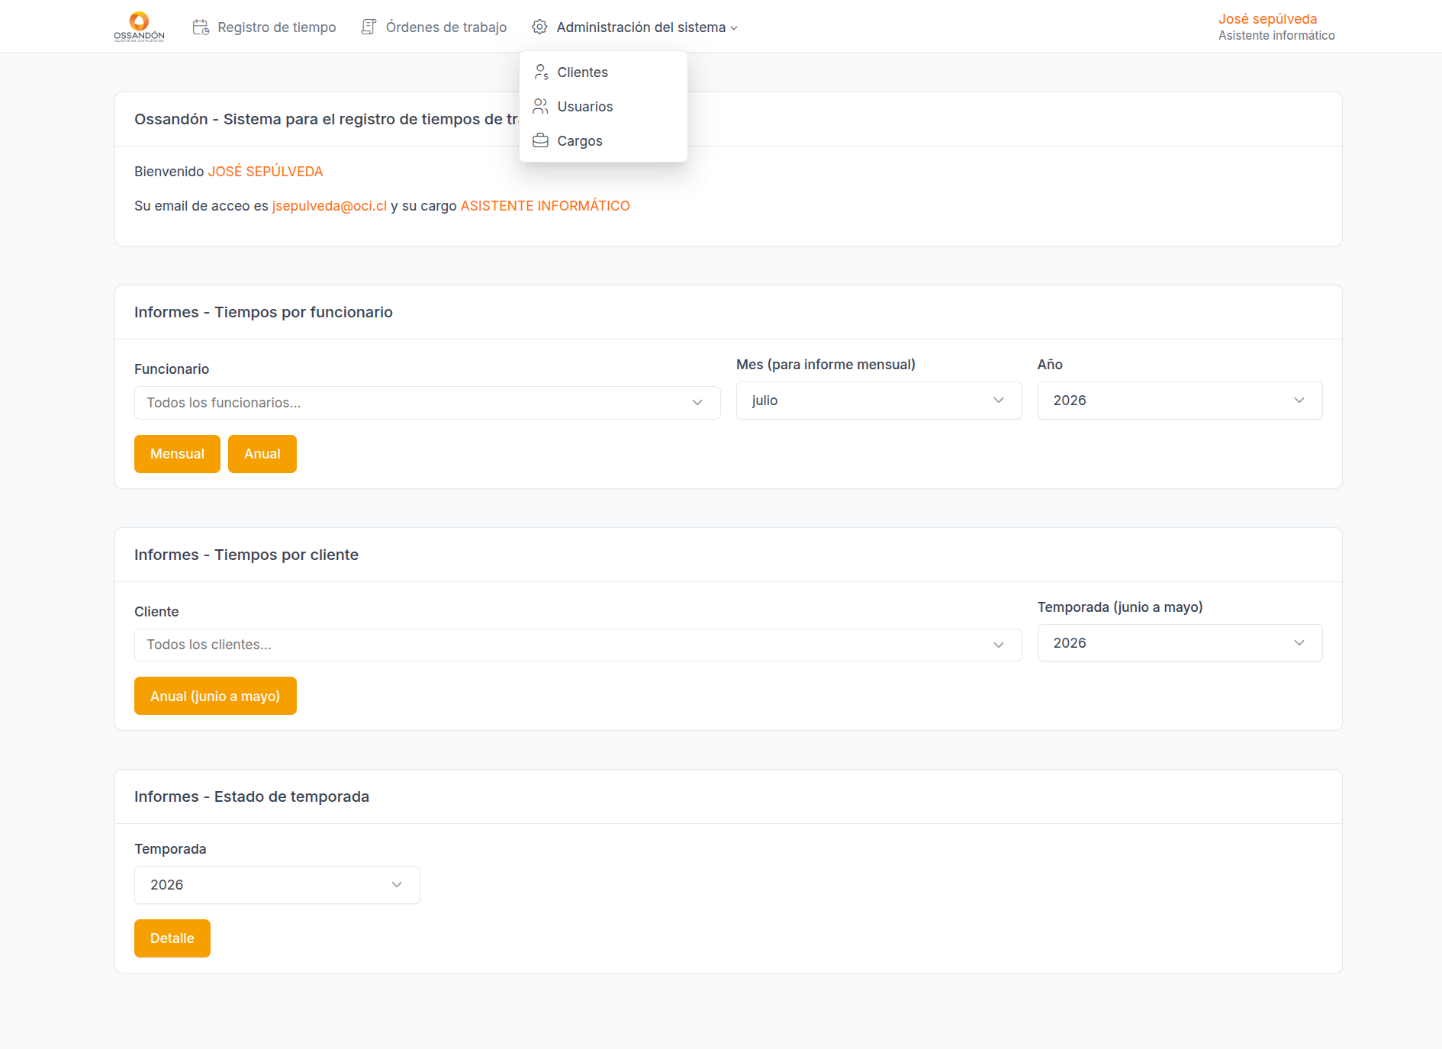Click the Informes - Estado de temporada heading
1442x1049 pixels.
[252, 796]
